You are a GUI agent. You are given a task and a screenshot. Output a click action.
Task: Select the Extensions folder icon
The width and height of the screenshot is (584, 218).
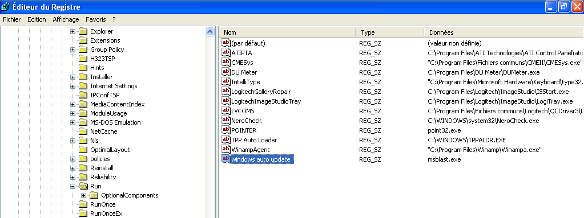(x=83, y=40)
